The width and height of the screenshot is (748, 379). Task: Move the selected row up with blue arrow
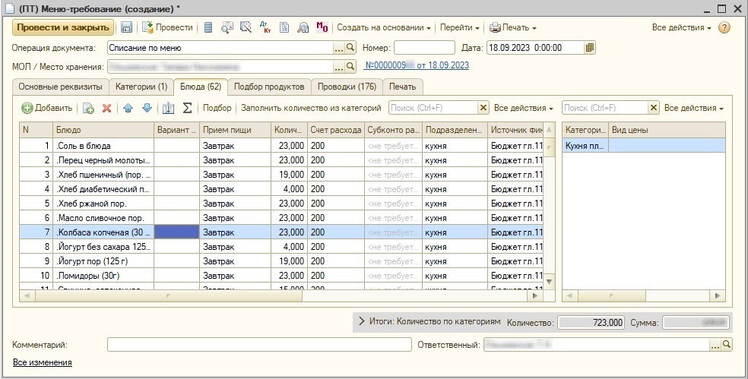[x=128, y=108]
